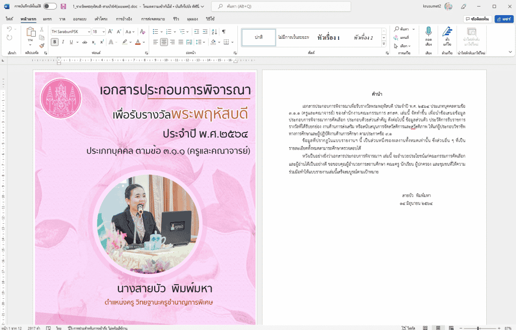Toggle Superscript formatting

(102, 42)
